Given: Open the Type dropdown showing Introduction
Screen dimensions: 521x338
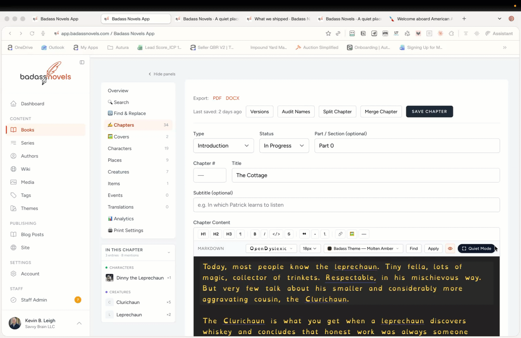Looking at the screenshot, I should pos(223,146).
